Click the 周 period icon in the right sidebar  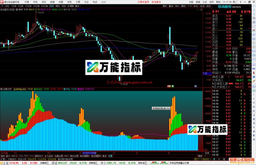pyautogui.click(x=254, y=119)
